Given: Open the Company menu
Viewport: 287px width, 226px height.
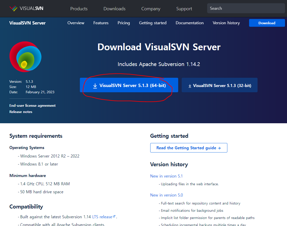Looking at the screenshot, I should (x=151, y=8).
